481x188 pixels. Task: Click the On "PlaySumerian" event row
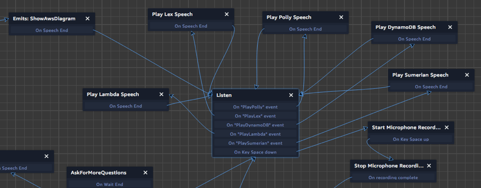(x=255, y=143)
